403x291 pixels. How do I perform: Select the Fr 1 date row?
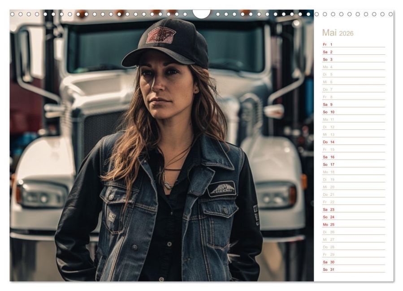click(x=353, y=44)
